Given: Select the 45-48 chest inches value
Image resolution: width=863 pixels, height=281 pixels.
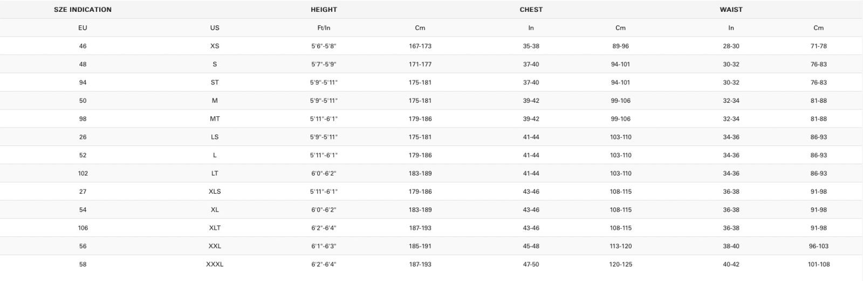Looking at the screenshot, I should (x=531, y=247).
